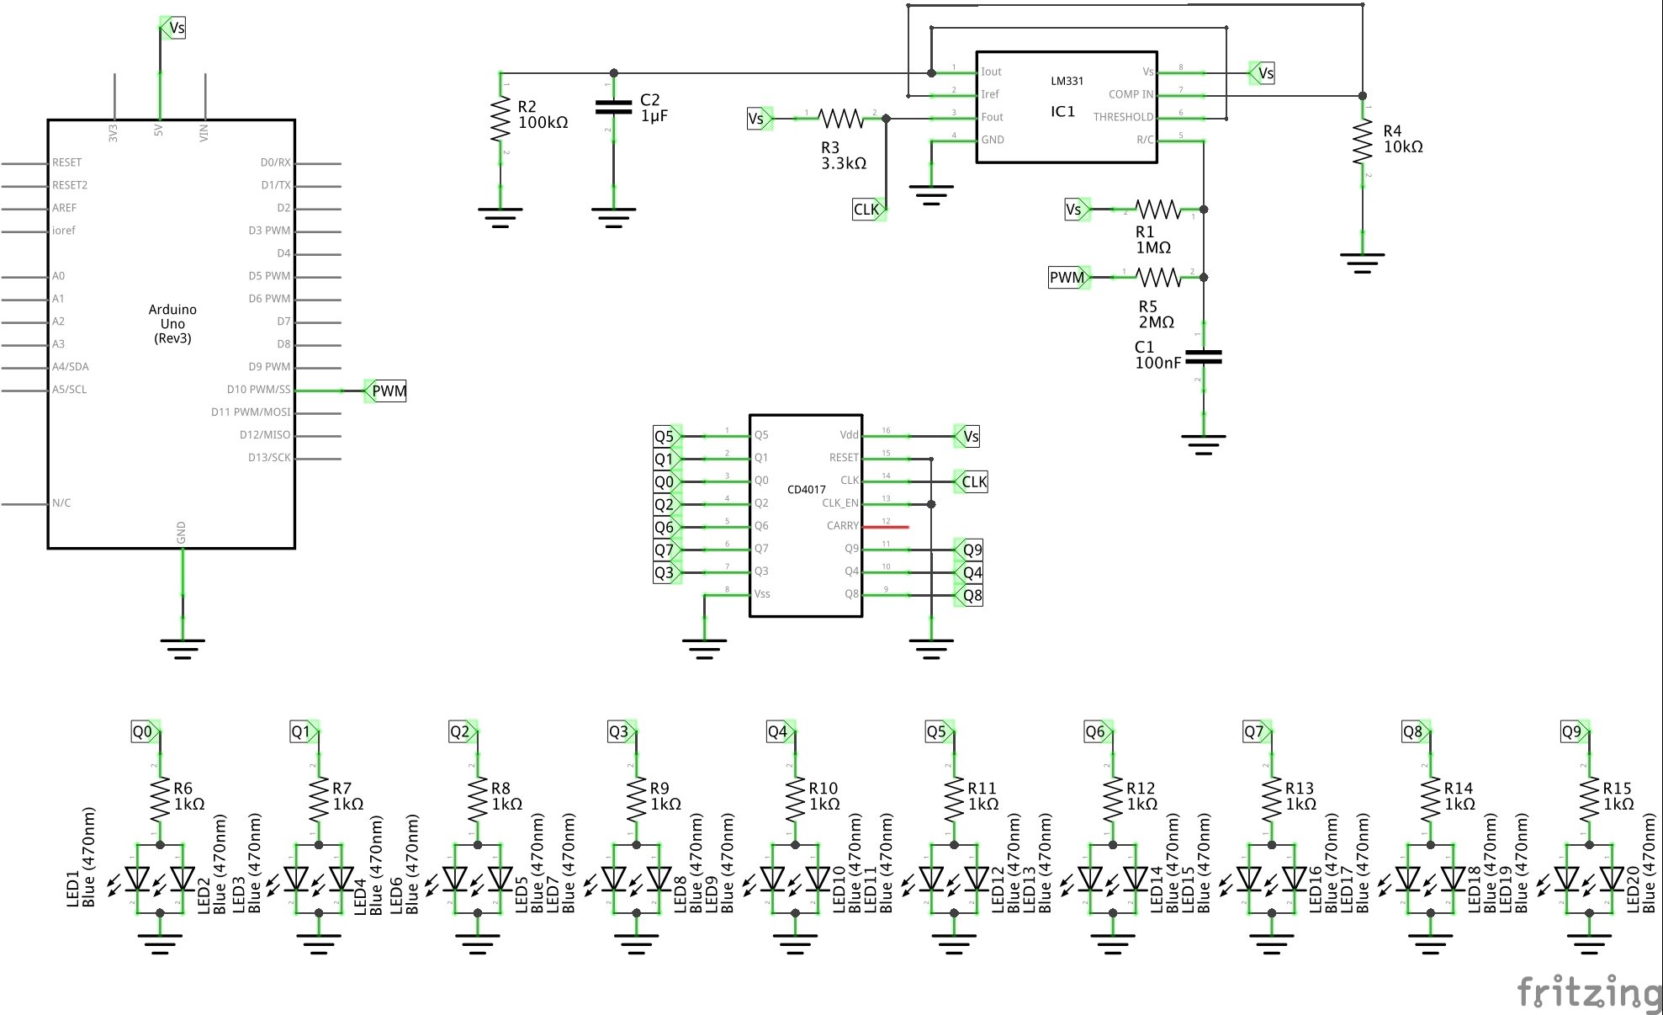Click the Q7 net label above R13
The width and height of the screenshot is (1663, 1015).
[x=1258, y=731]
